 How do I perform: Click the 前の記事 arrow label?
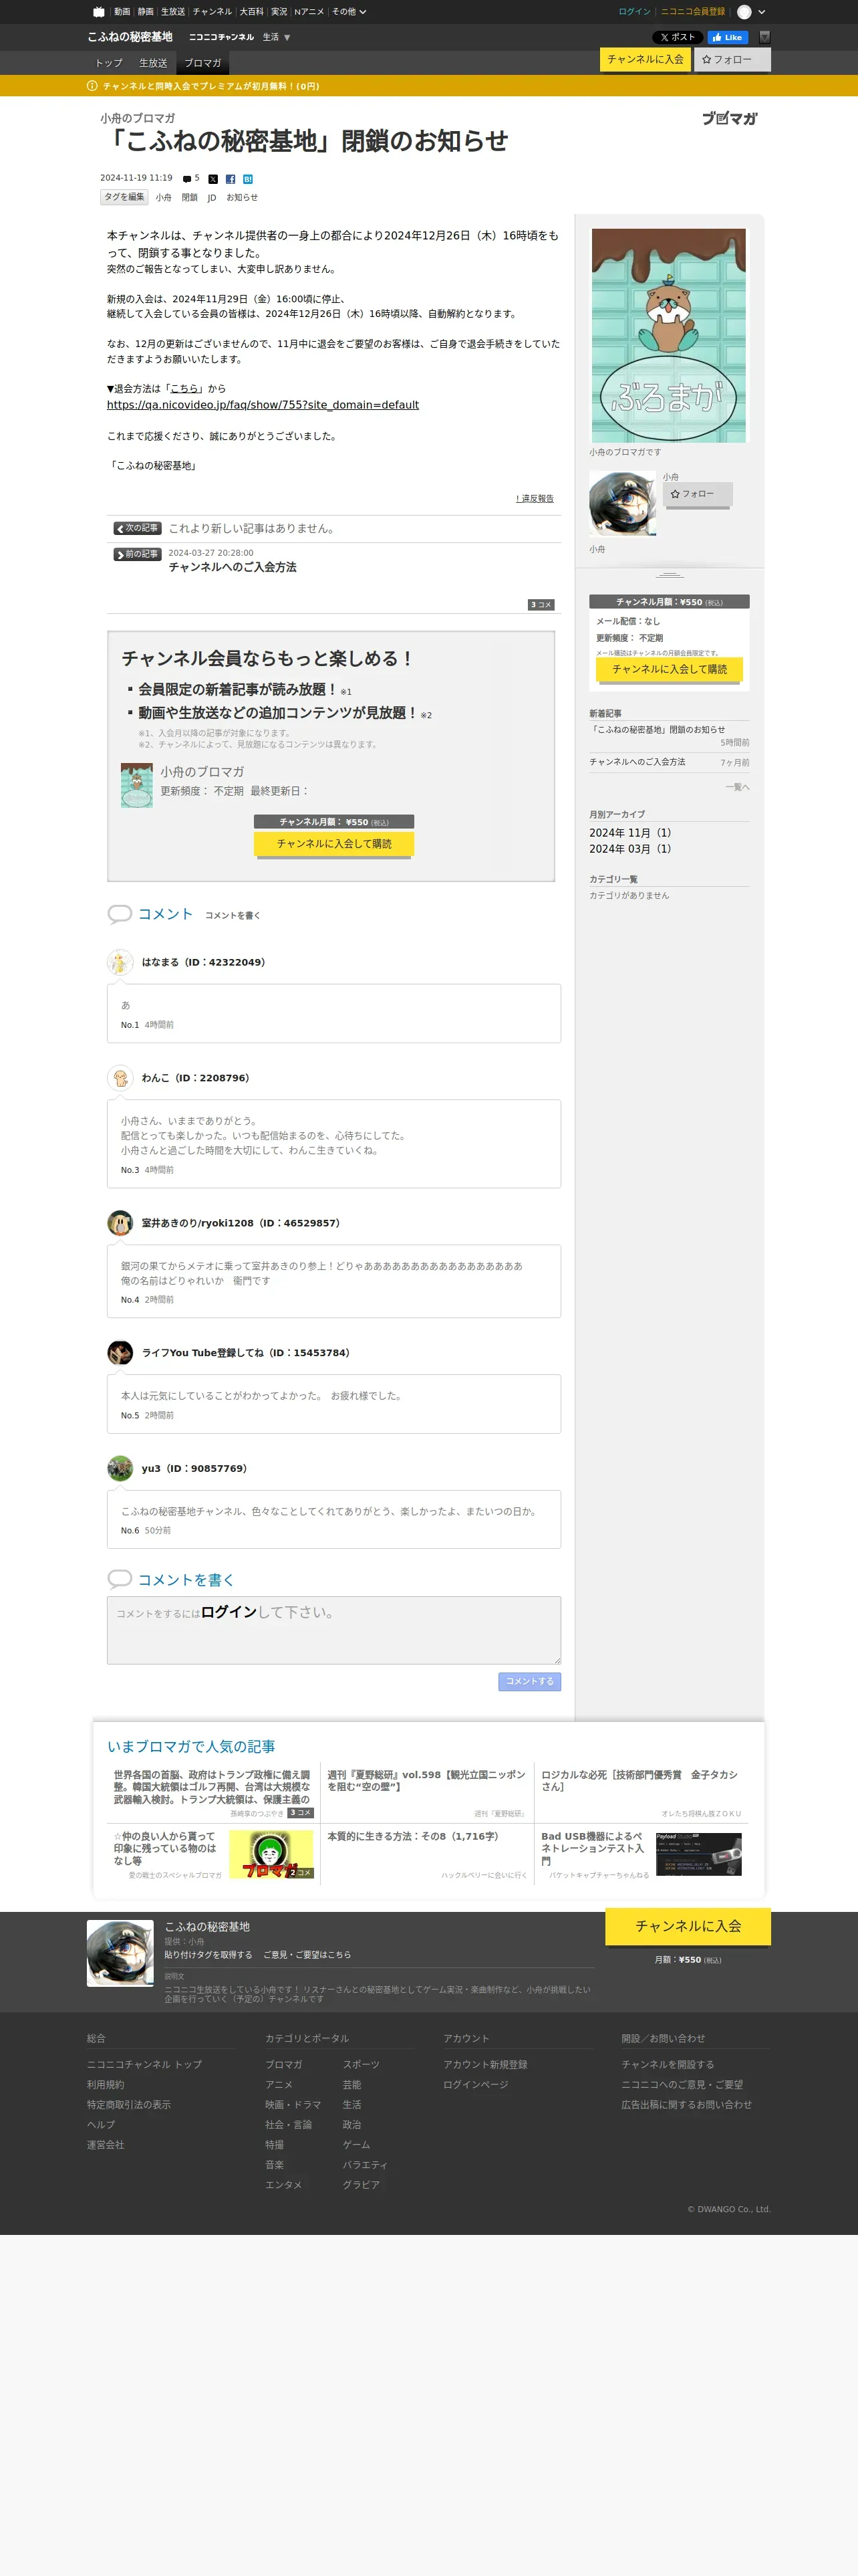(137, 554)
